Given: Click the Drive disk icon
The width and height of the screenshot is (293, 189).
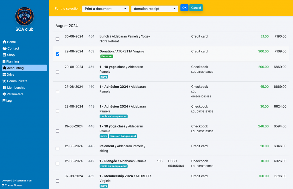Looking at the screenshot, I should (x=4, y=74).
